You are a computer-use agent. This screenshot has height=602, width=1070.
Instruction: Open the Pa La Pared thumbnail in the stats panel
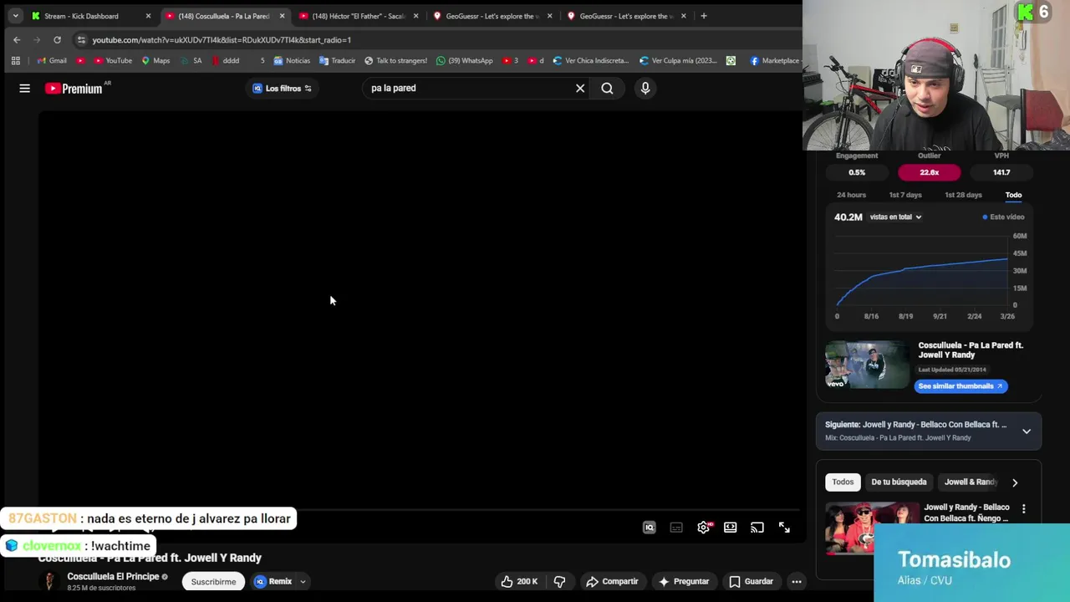click(867, 364)
